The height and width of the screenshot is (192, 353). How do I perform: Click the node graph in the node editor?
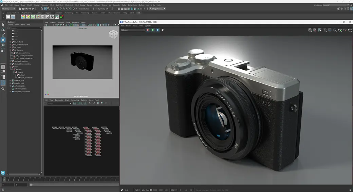[x=81, y=141]
